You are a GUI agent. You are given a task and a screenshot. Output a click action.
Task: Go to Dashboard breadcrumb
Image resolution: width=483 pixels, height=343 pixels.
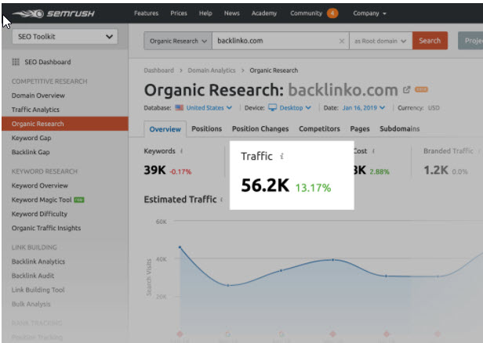[158, 70]
